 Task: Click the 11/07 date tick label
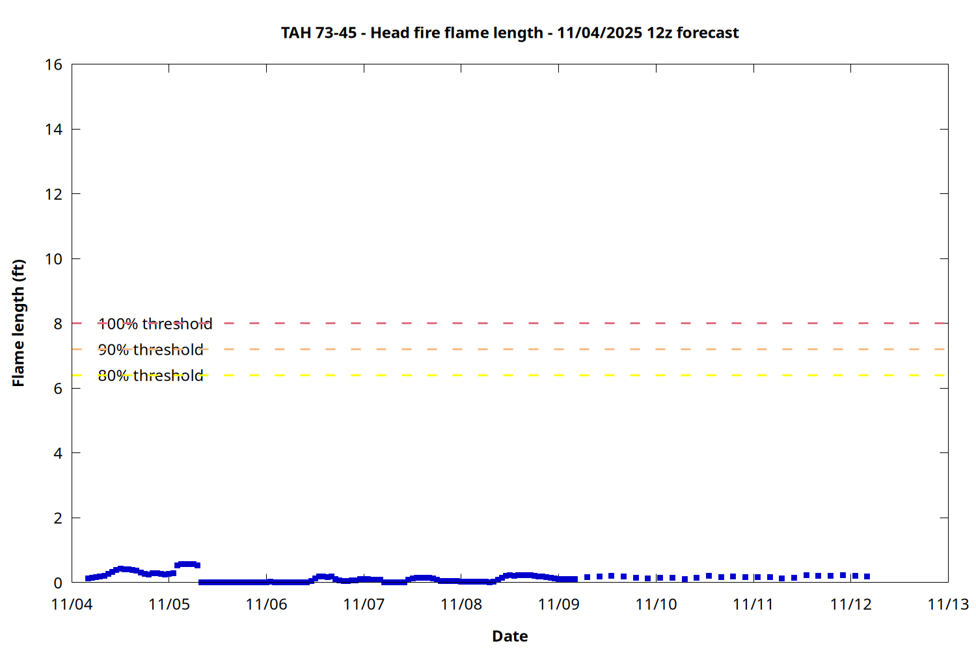point(364,604)
